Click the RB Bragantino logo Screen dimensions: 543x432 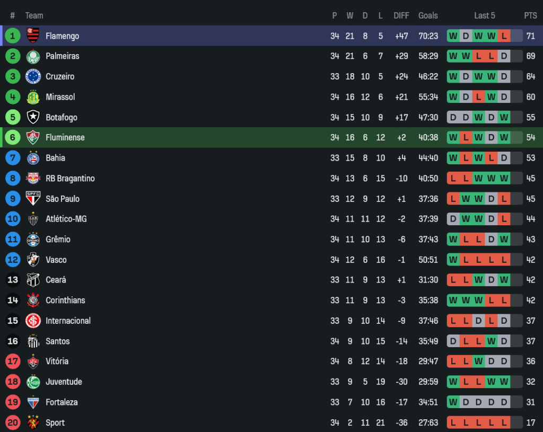(33, 179)
